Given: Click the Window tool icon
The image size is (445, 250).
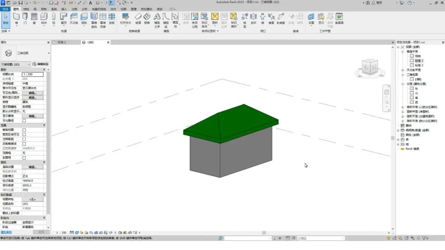Looking at the screenshot, I should pos(34,18).
